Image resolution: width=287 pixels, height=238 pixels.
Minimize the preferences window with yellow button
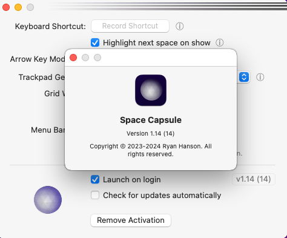(x=18, y=7)
